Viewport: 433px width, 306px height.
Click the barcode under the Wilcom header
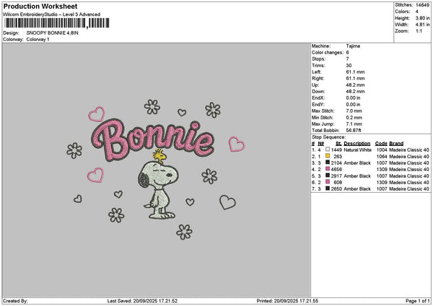tap(57, 23)
